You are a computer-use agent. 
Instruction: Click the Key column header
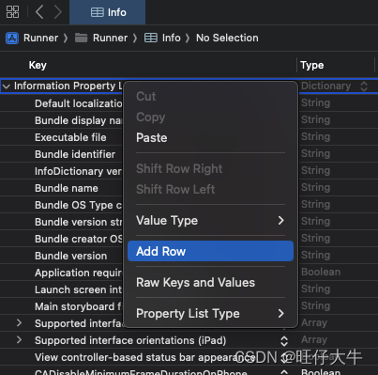38,65
